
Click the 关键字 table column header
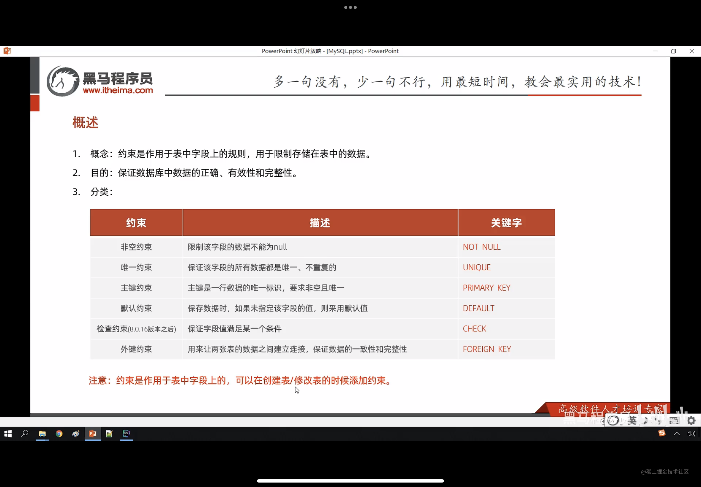pos(506,222)
